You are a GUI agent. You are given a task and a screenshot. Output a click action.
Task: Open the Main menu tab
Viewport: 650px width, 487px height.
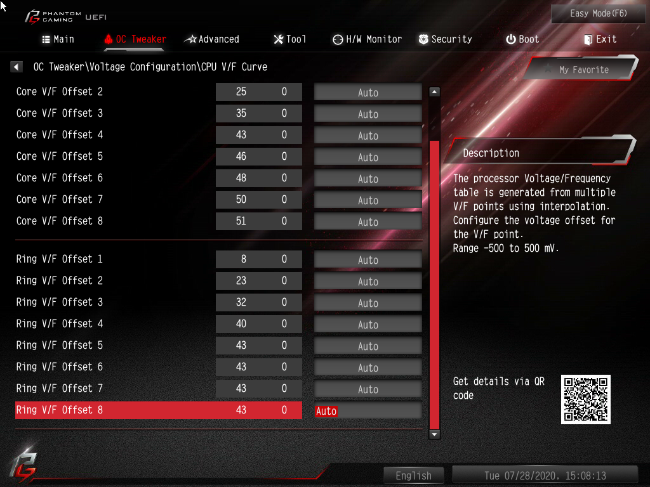(x=58, y=39)
